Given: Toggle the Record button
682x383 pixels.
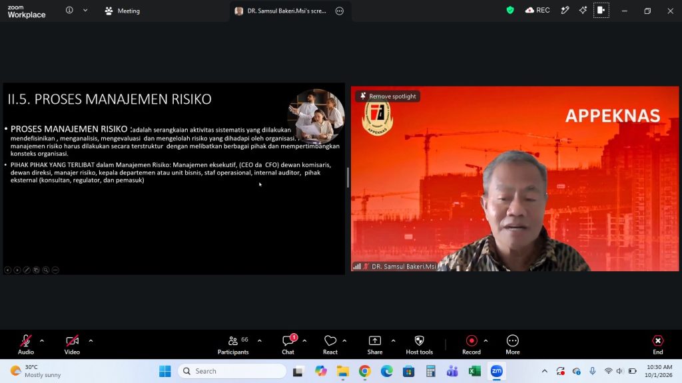Looking at the screenshot, I should [x=472, y=345].
